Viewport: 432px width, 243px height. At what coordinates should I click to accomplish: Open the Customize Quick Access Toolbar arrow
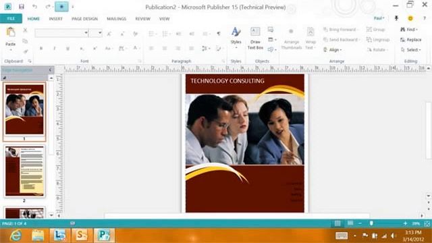tap(73, 7)
